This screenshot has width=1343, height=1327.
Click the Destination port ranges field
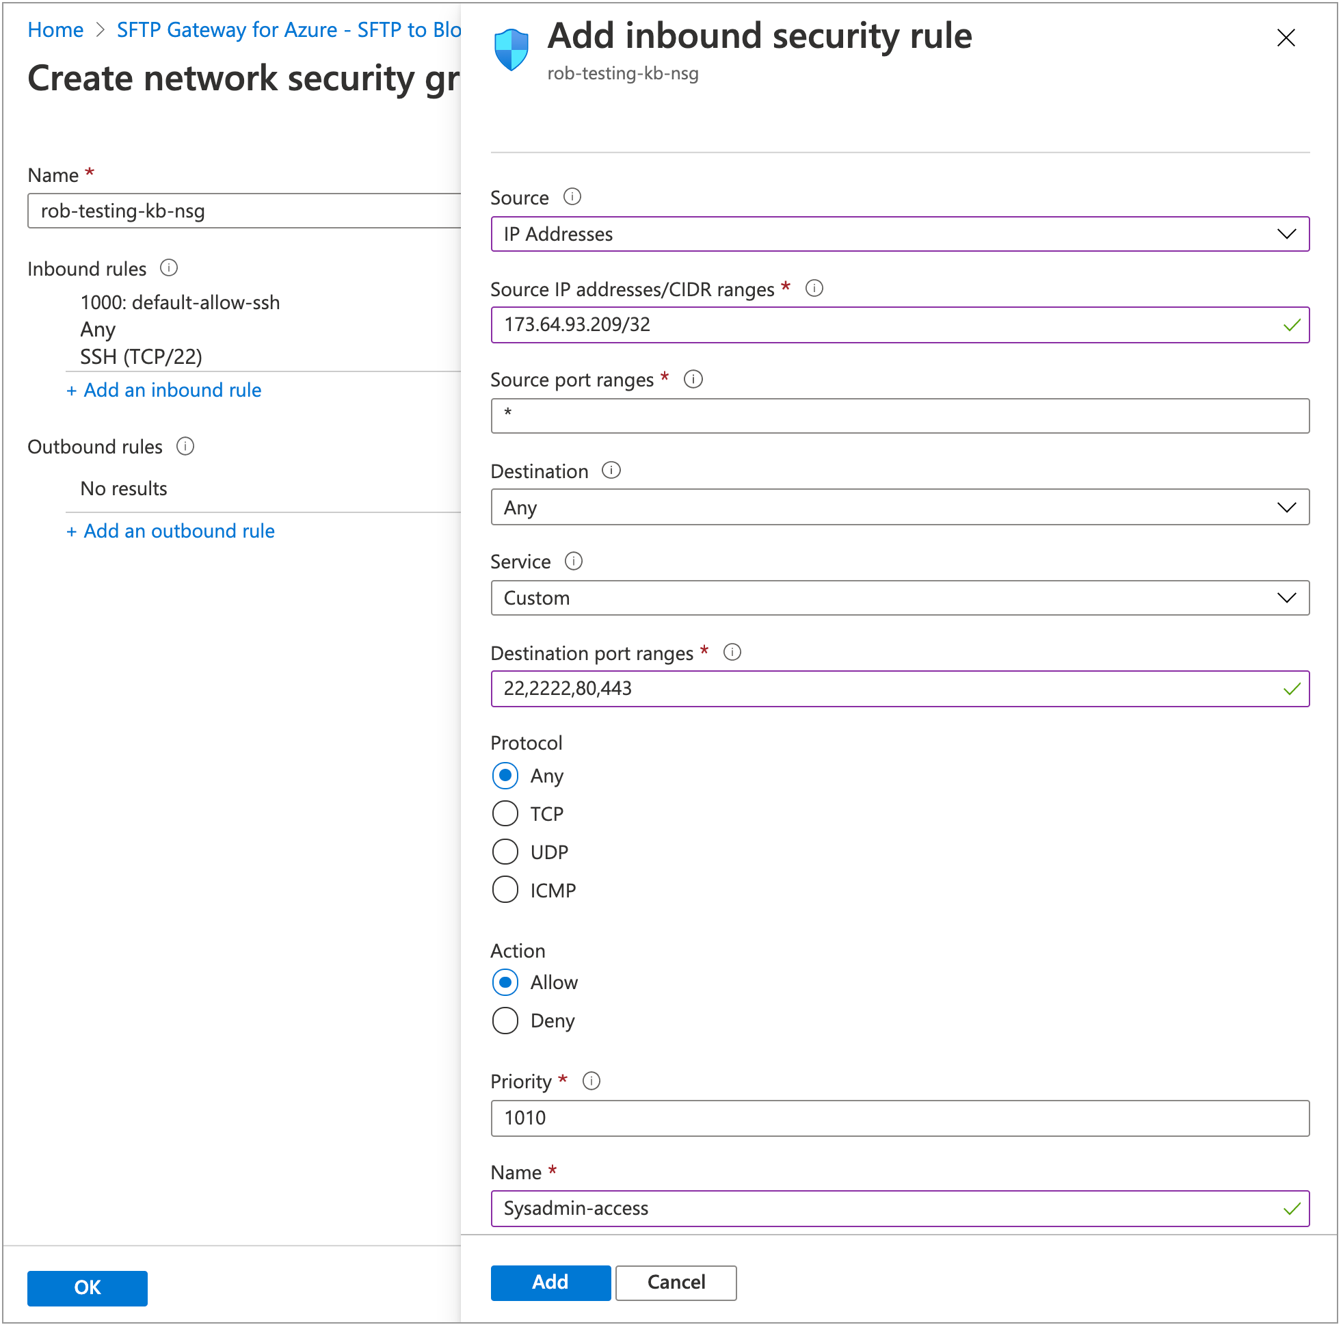click(900, 689)
